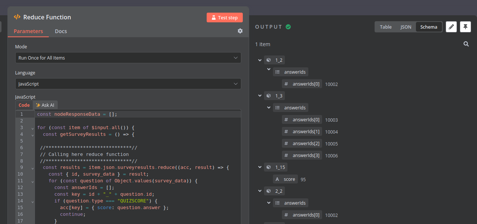Click the cube icon beside 1_2

click(268, 60)
